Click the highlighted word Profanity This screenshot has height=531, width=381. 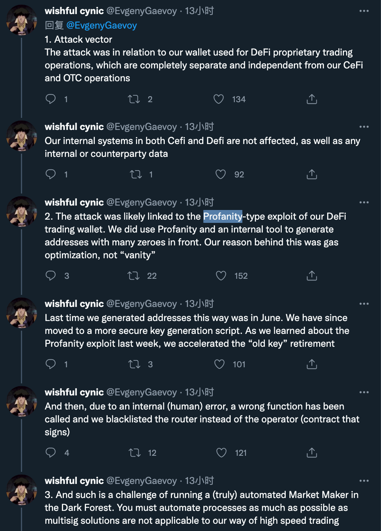click(223, 216)
